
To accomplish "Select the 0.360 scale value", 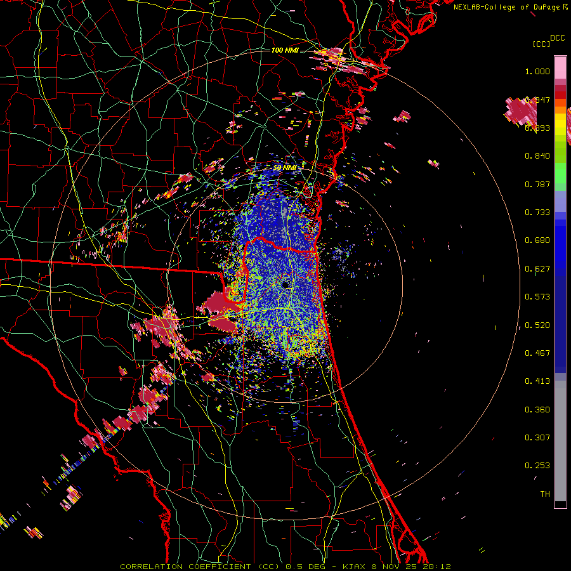I will pyautogui.click(x=537, y=410).
